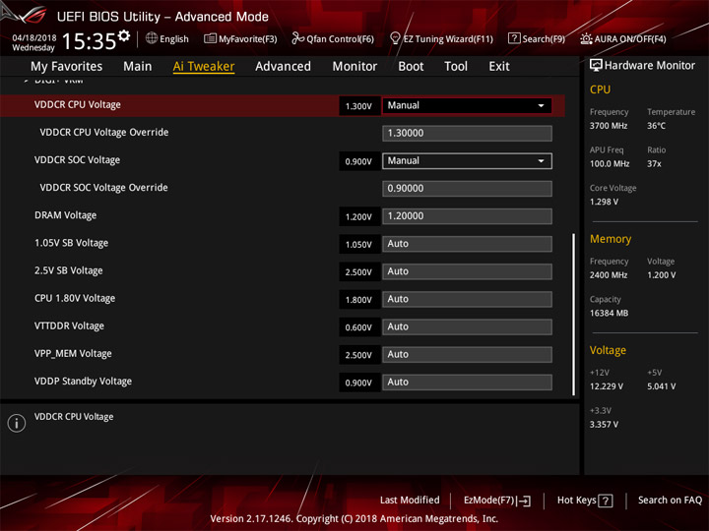This screenshot has height=531, width=709.
Task: Click 1.05V SB Voltage Auto field
Action: (x=467, y=244)
